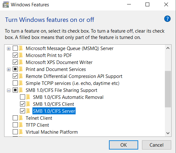
Task: Enable Simple TCPIP services checkbox
Action: (15, 83)
